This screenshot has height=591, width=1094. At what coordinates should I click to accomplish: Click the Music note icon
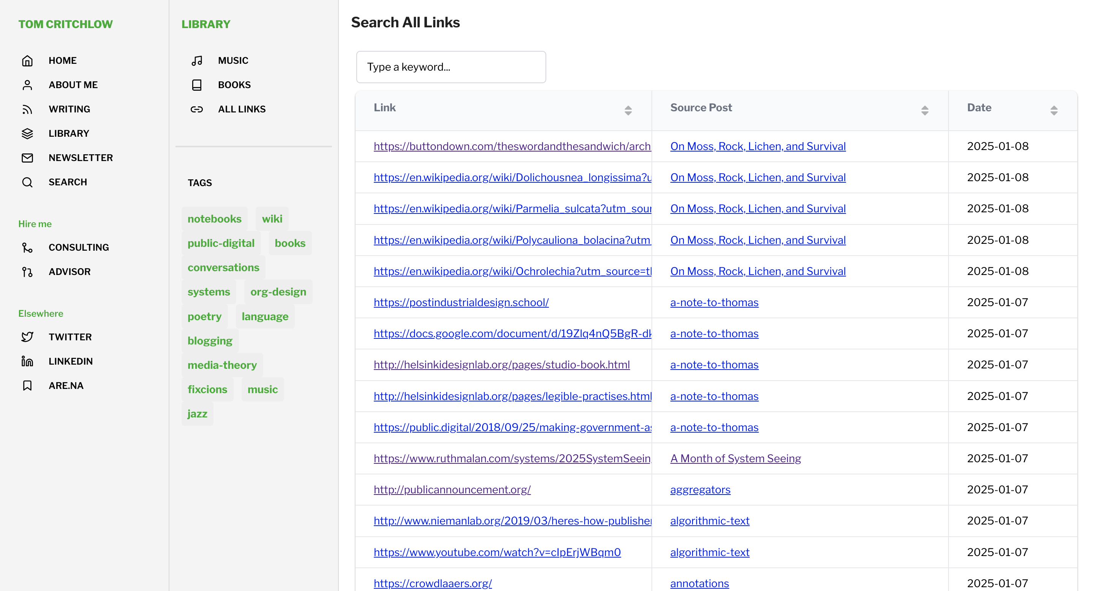coord(197,61)
